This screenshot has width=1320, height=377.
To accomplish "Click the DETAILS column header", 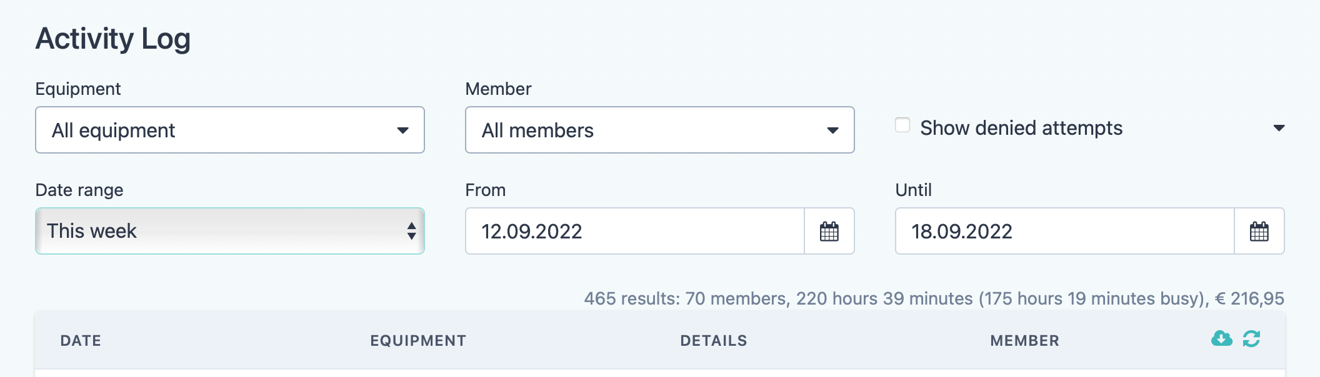I will click(712, 340).
